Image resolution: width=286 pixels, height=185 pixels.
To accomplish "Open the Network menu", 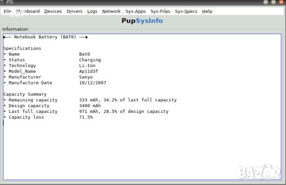I will tap(111, 11).
